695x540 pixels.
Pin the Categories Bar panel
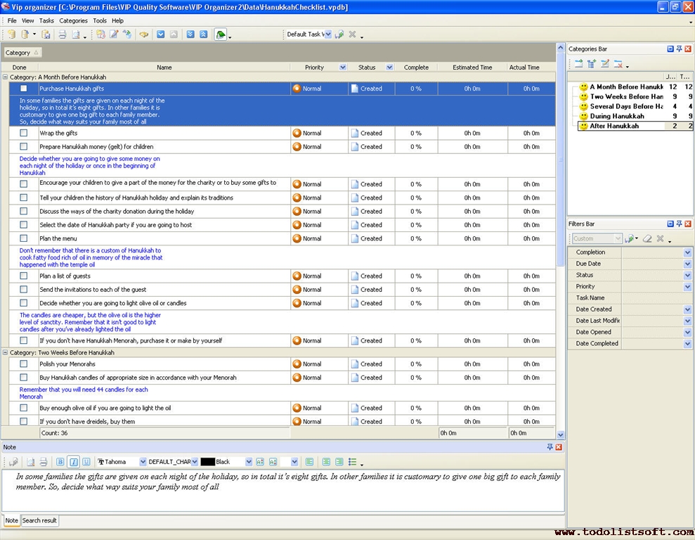679,49
